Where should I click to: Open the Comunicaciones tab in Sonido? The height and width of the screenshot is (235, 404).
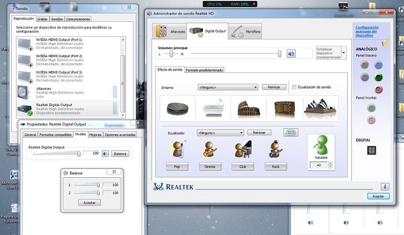point(78,19)
